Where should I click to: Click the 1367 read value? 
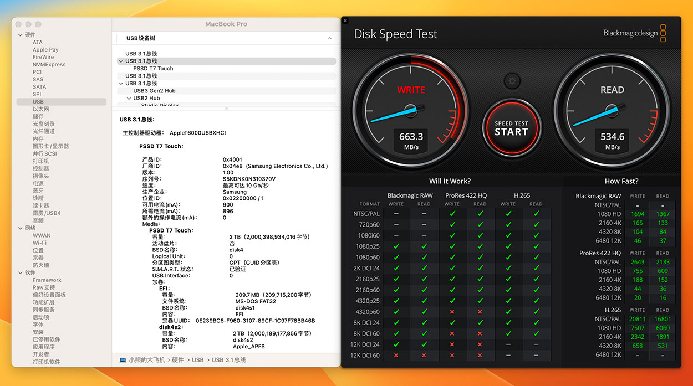tap(663, 214)
